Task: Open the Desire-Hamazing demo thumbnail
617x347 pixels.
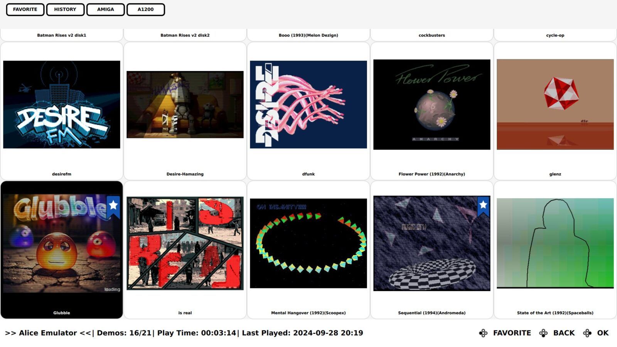Action: coord(185,104)
